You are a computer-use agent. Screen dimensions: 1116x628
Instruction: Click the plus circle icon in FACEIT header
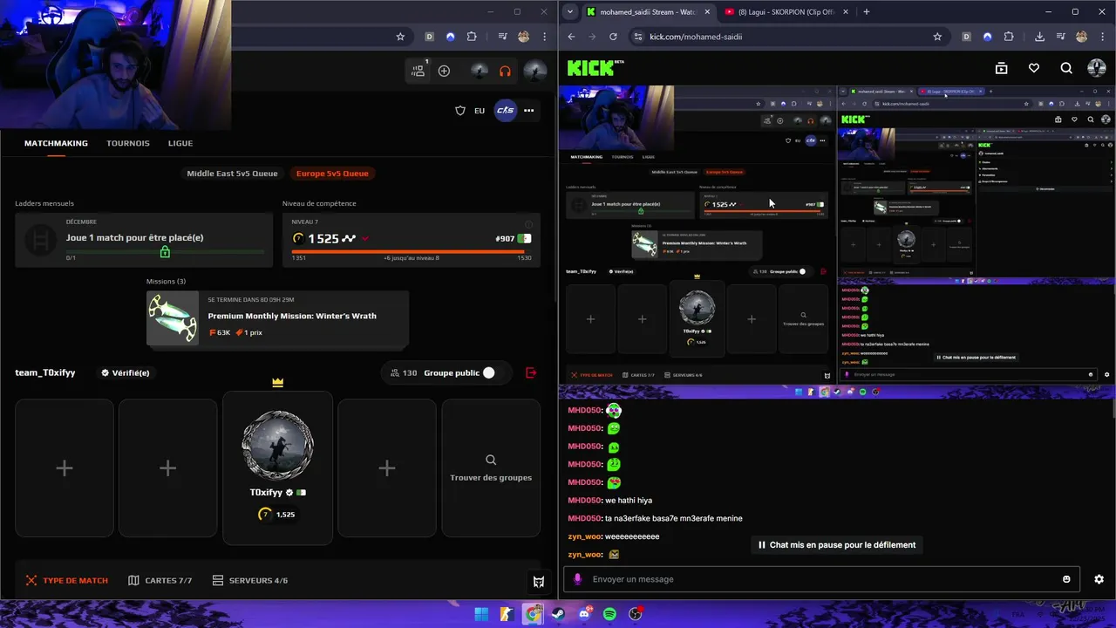pos(444,71)
